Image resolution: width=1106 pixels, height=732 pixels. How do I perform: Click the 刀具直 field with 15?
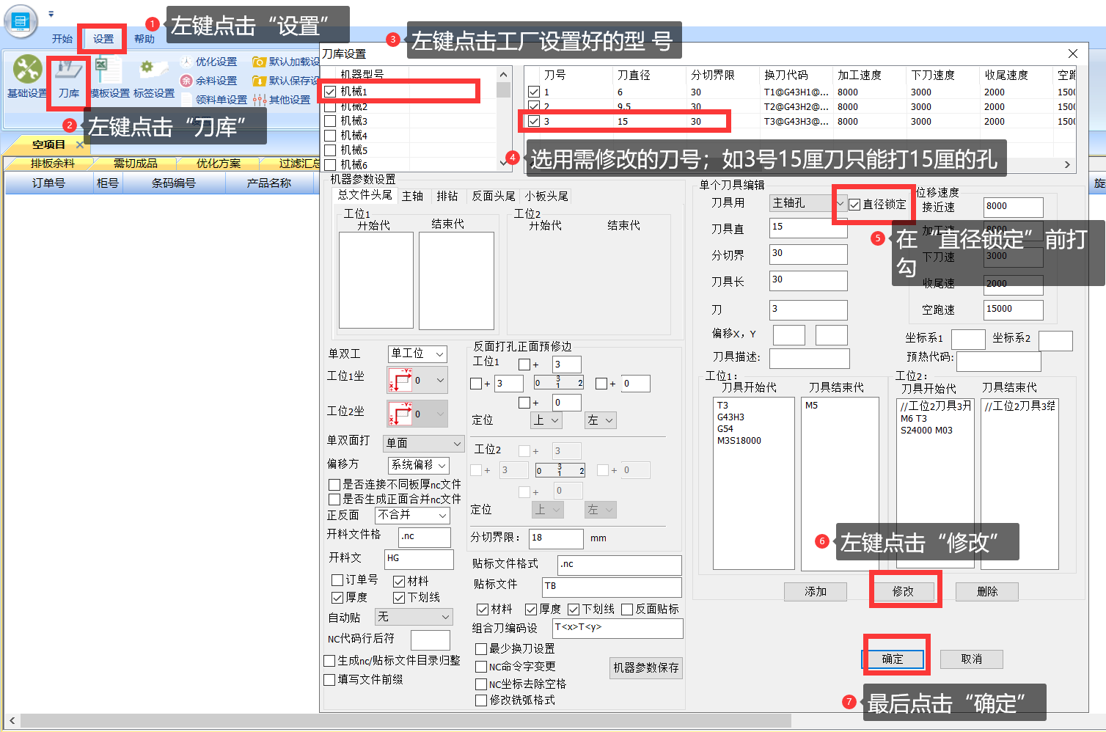808,228
